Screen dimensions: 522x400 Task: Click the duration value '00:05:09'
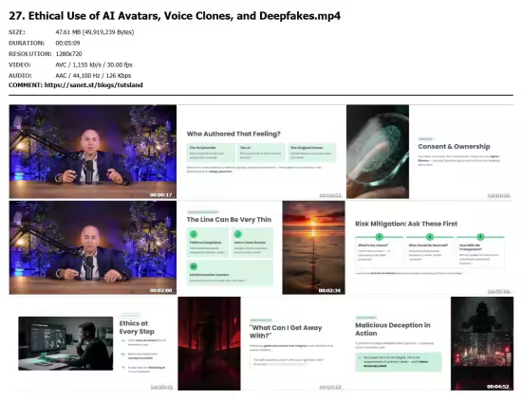67,43
